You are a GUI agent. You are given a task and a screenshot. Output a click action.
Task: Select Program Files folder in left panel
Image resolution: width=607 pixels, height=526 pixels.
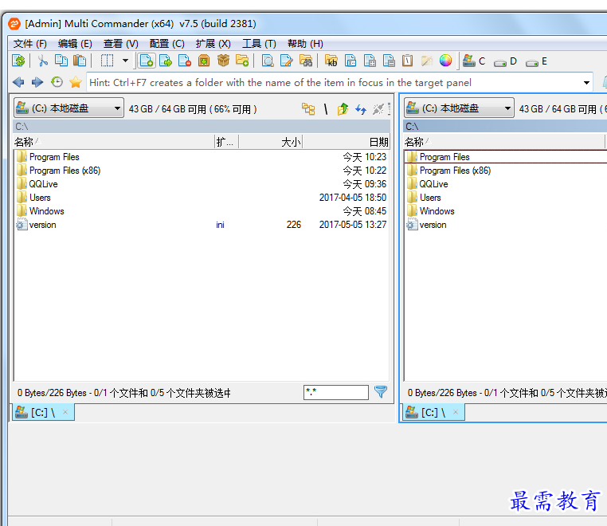(x=54, y=157)
